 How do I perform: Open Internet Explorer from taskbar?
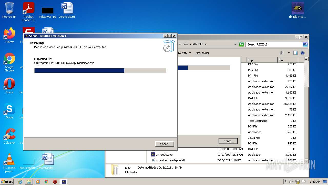pos(20,182)
